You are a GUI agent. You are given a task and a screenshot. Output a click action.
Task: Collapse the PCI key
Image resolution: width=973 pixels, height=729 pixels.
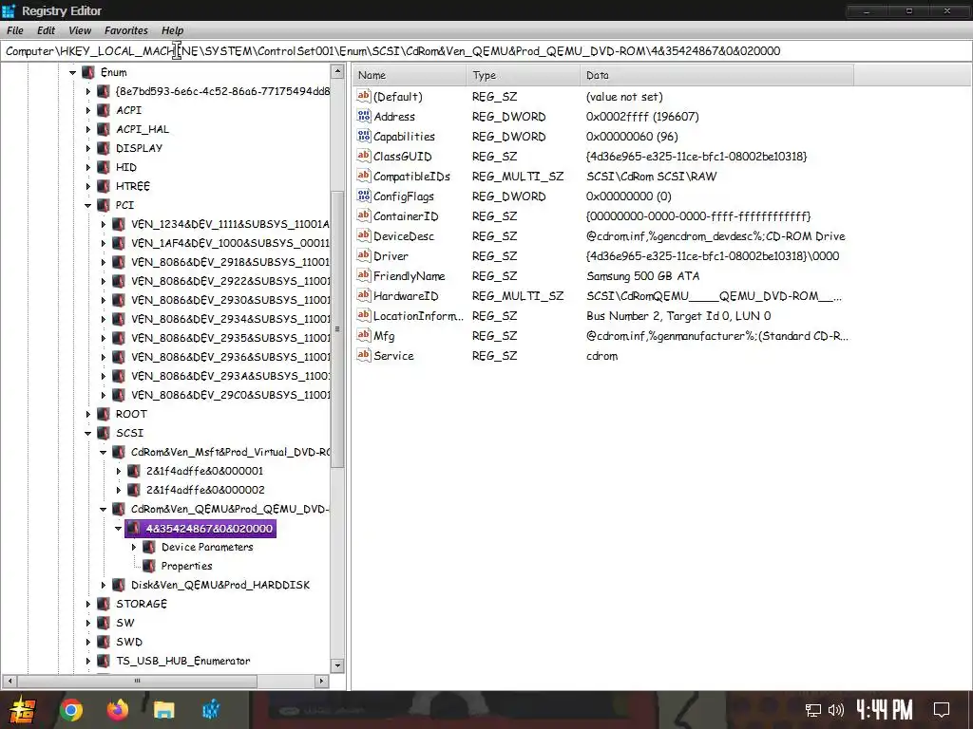click(x=88, y=205)
